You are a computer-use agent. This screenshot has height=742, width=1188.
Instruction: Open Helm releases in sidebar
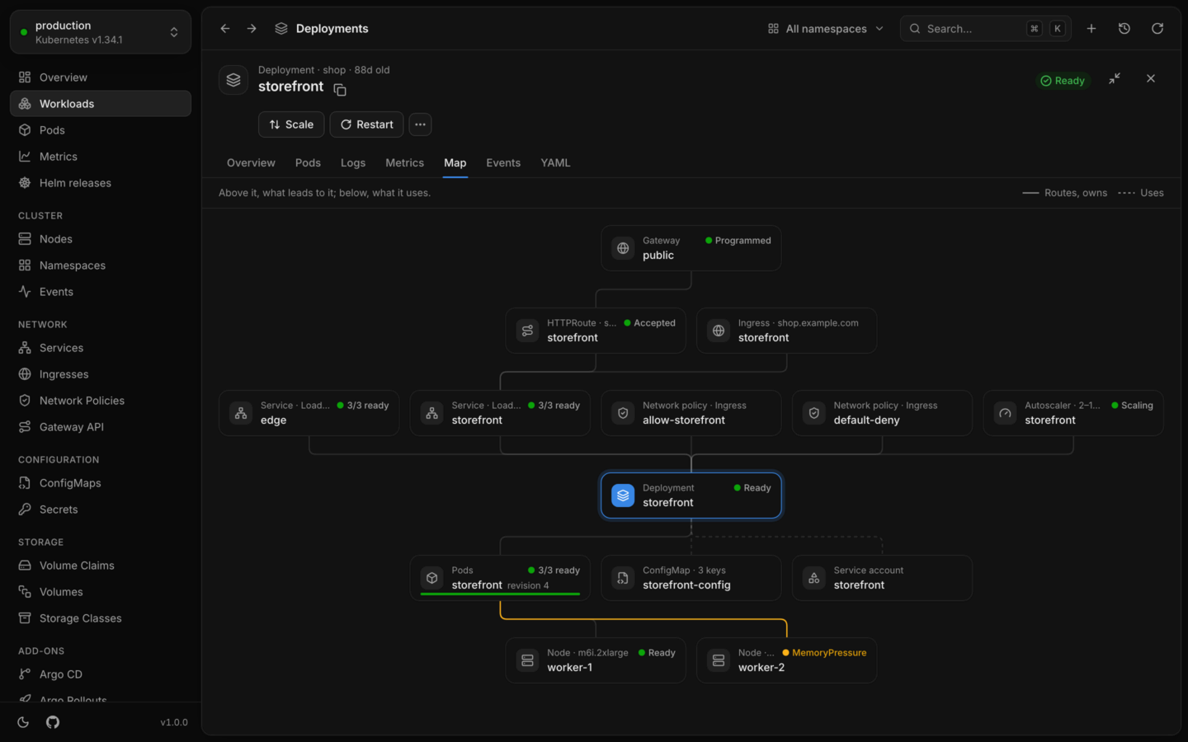tap(101, 183)
